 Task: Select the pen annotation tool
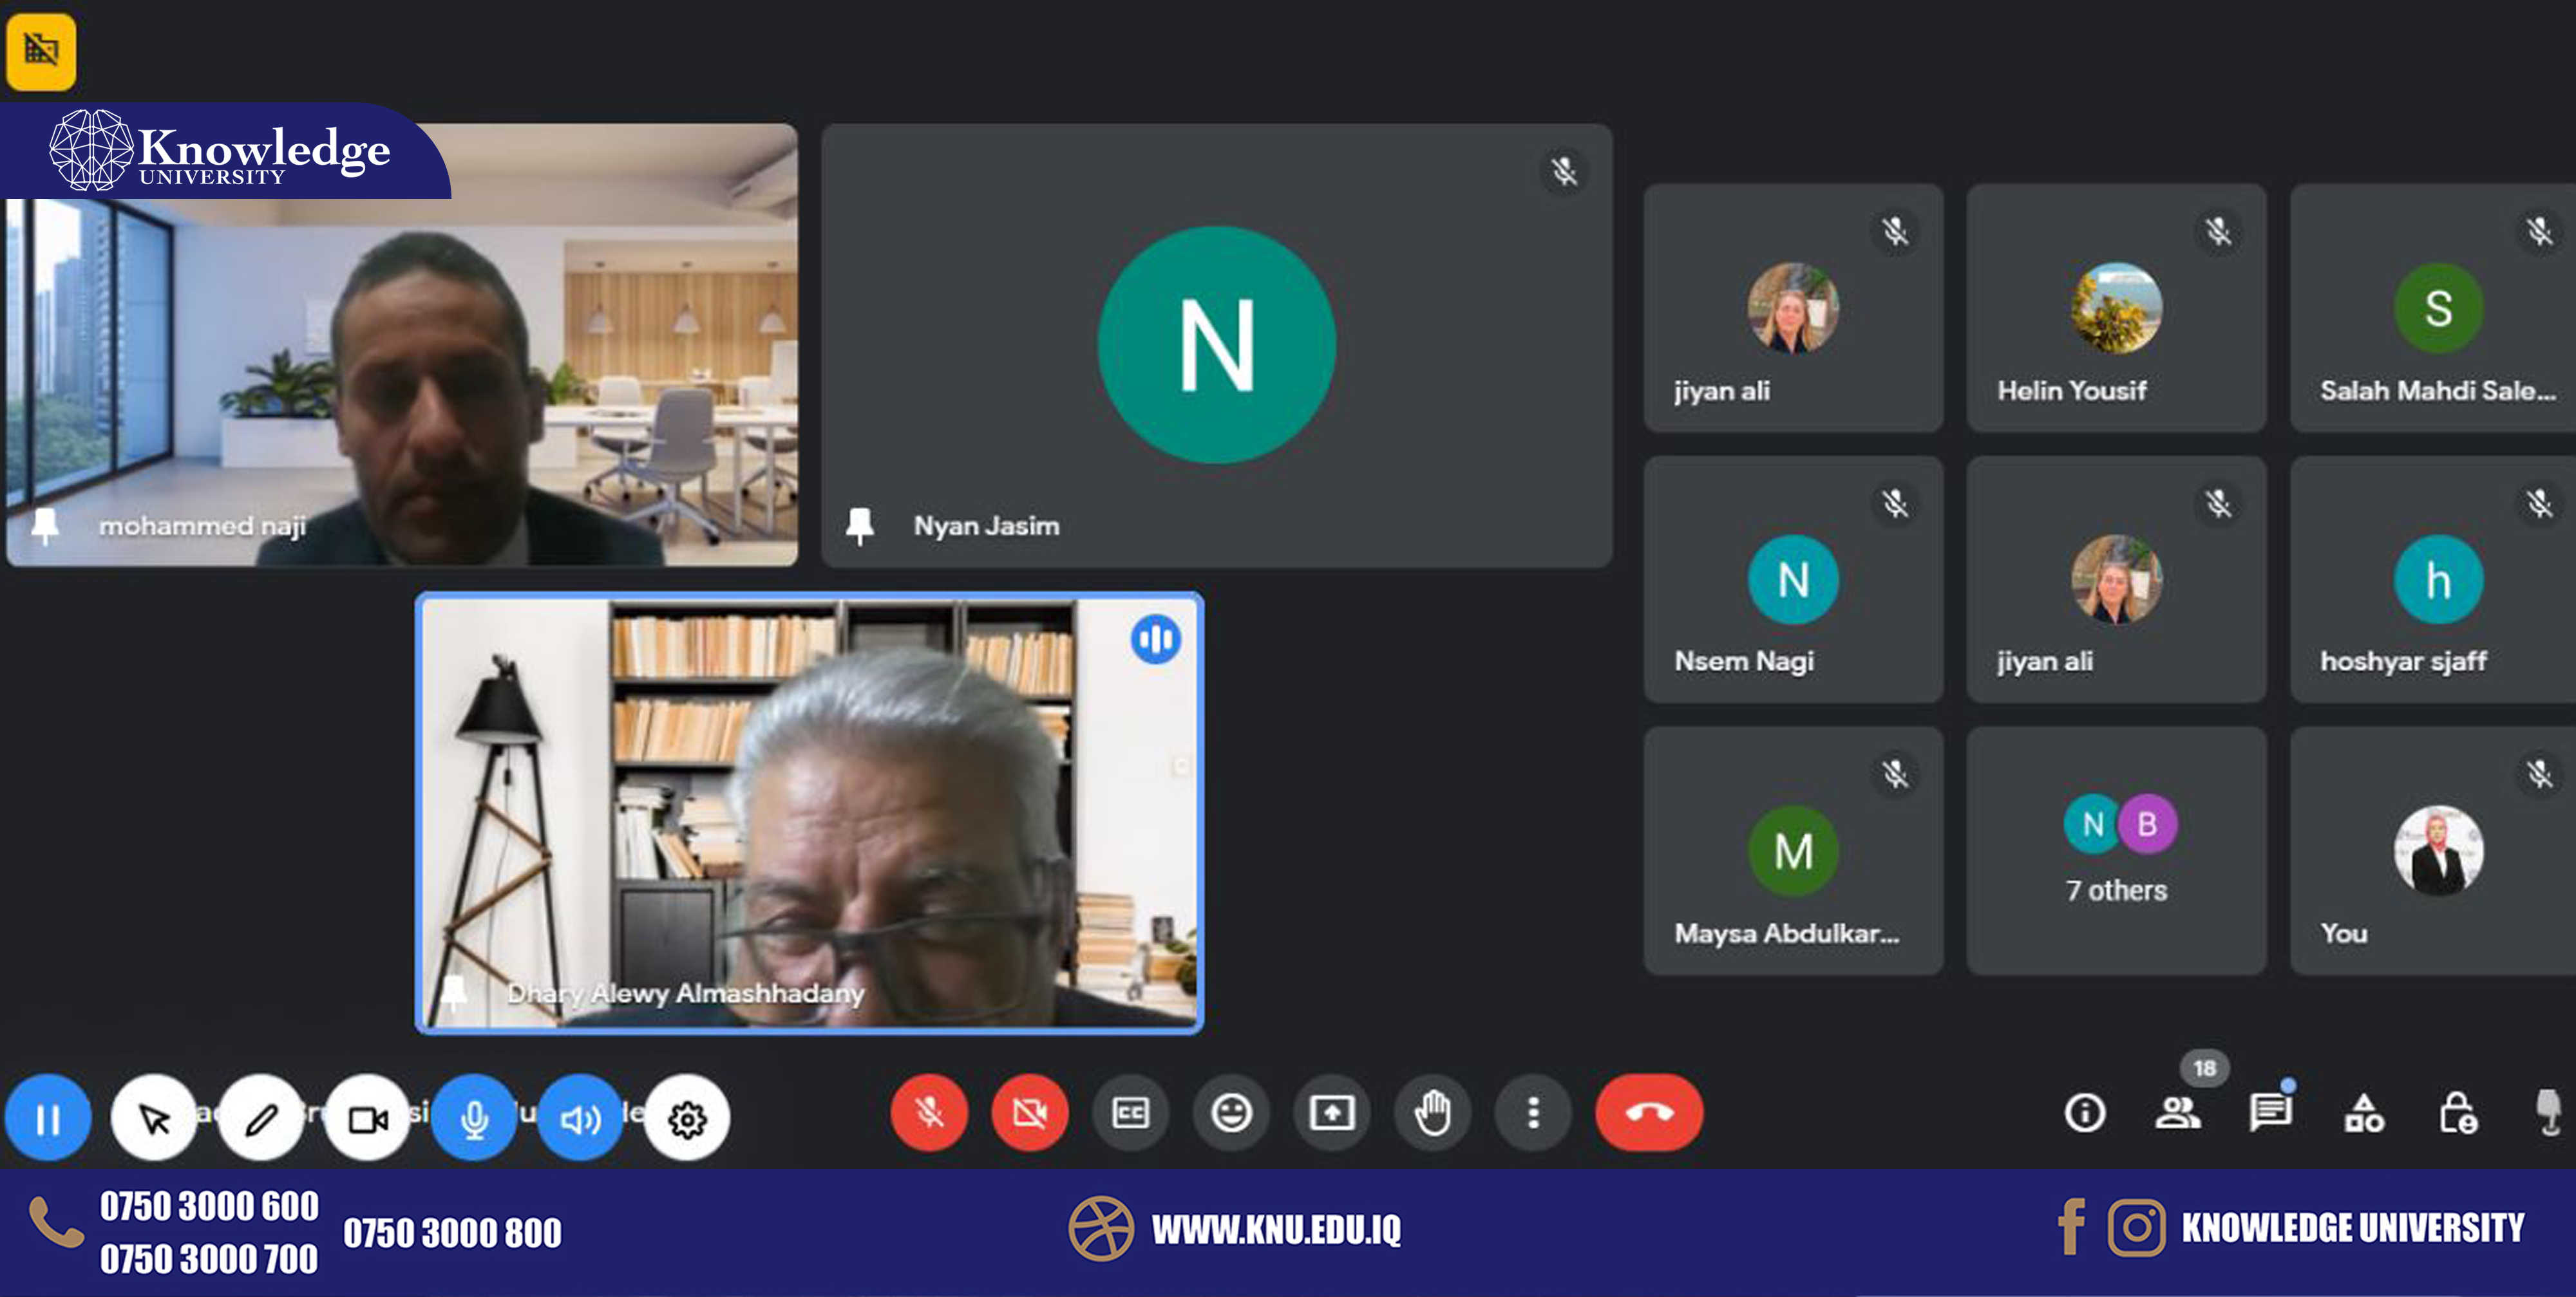[x=261, y=1118]
